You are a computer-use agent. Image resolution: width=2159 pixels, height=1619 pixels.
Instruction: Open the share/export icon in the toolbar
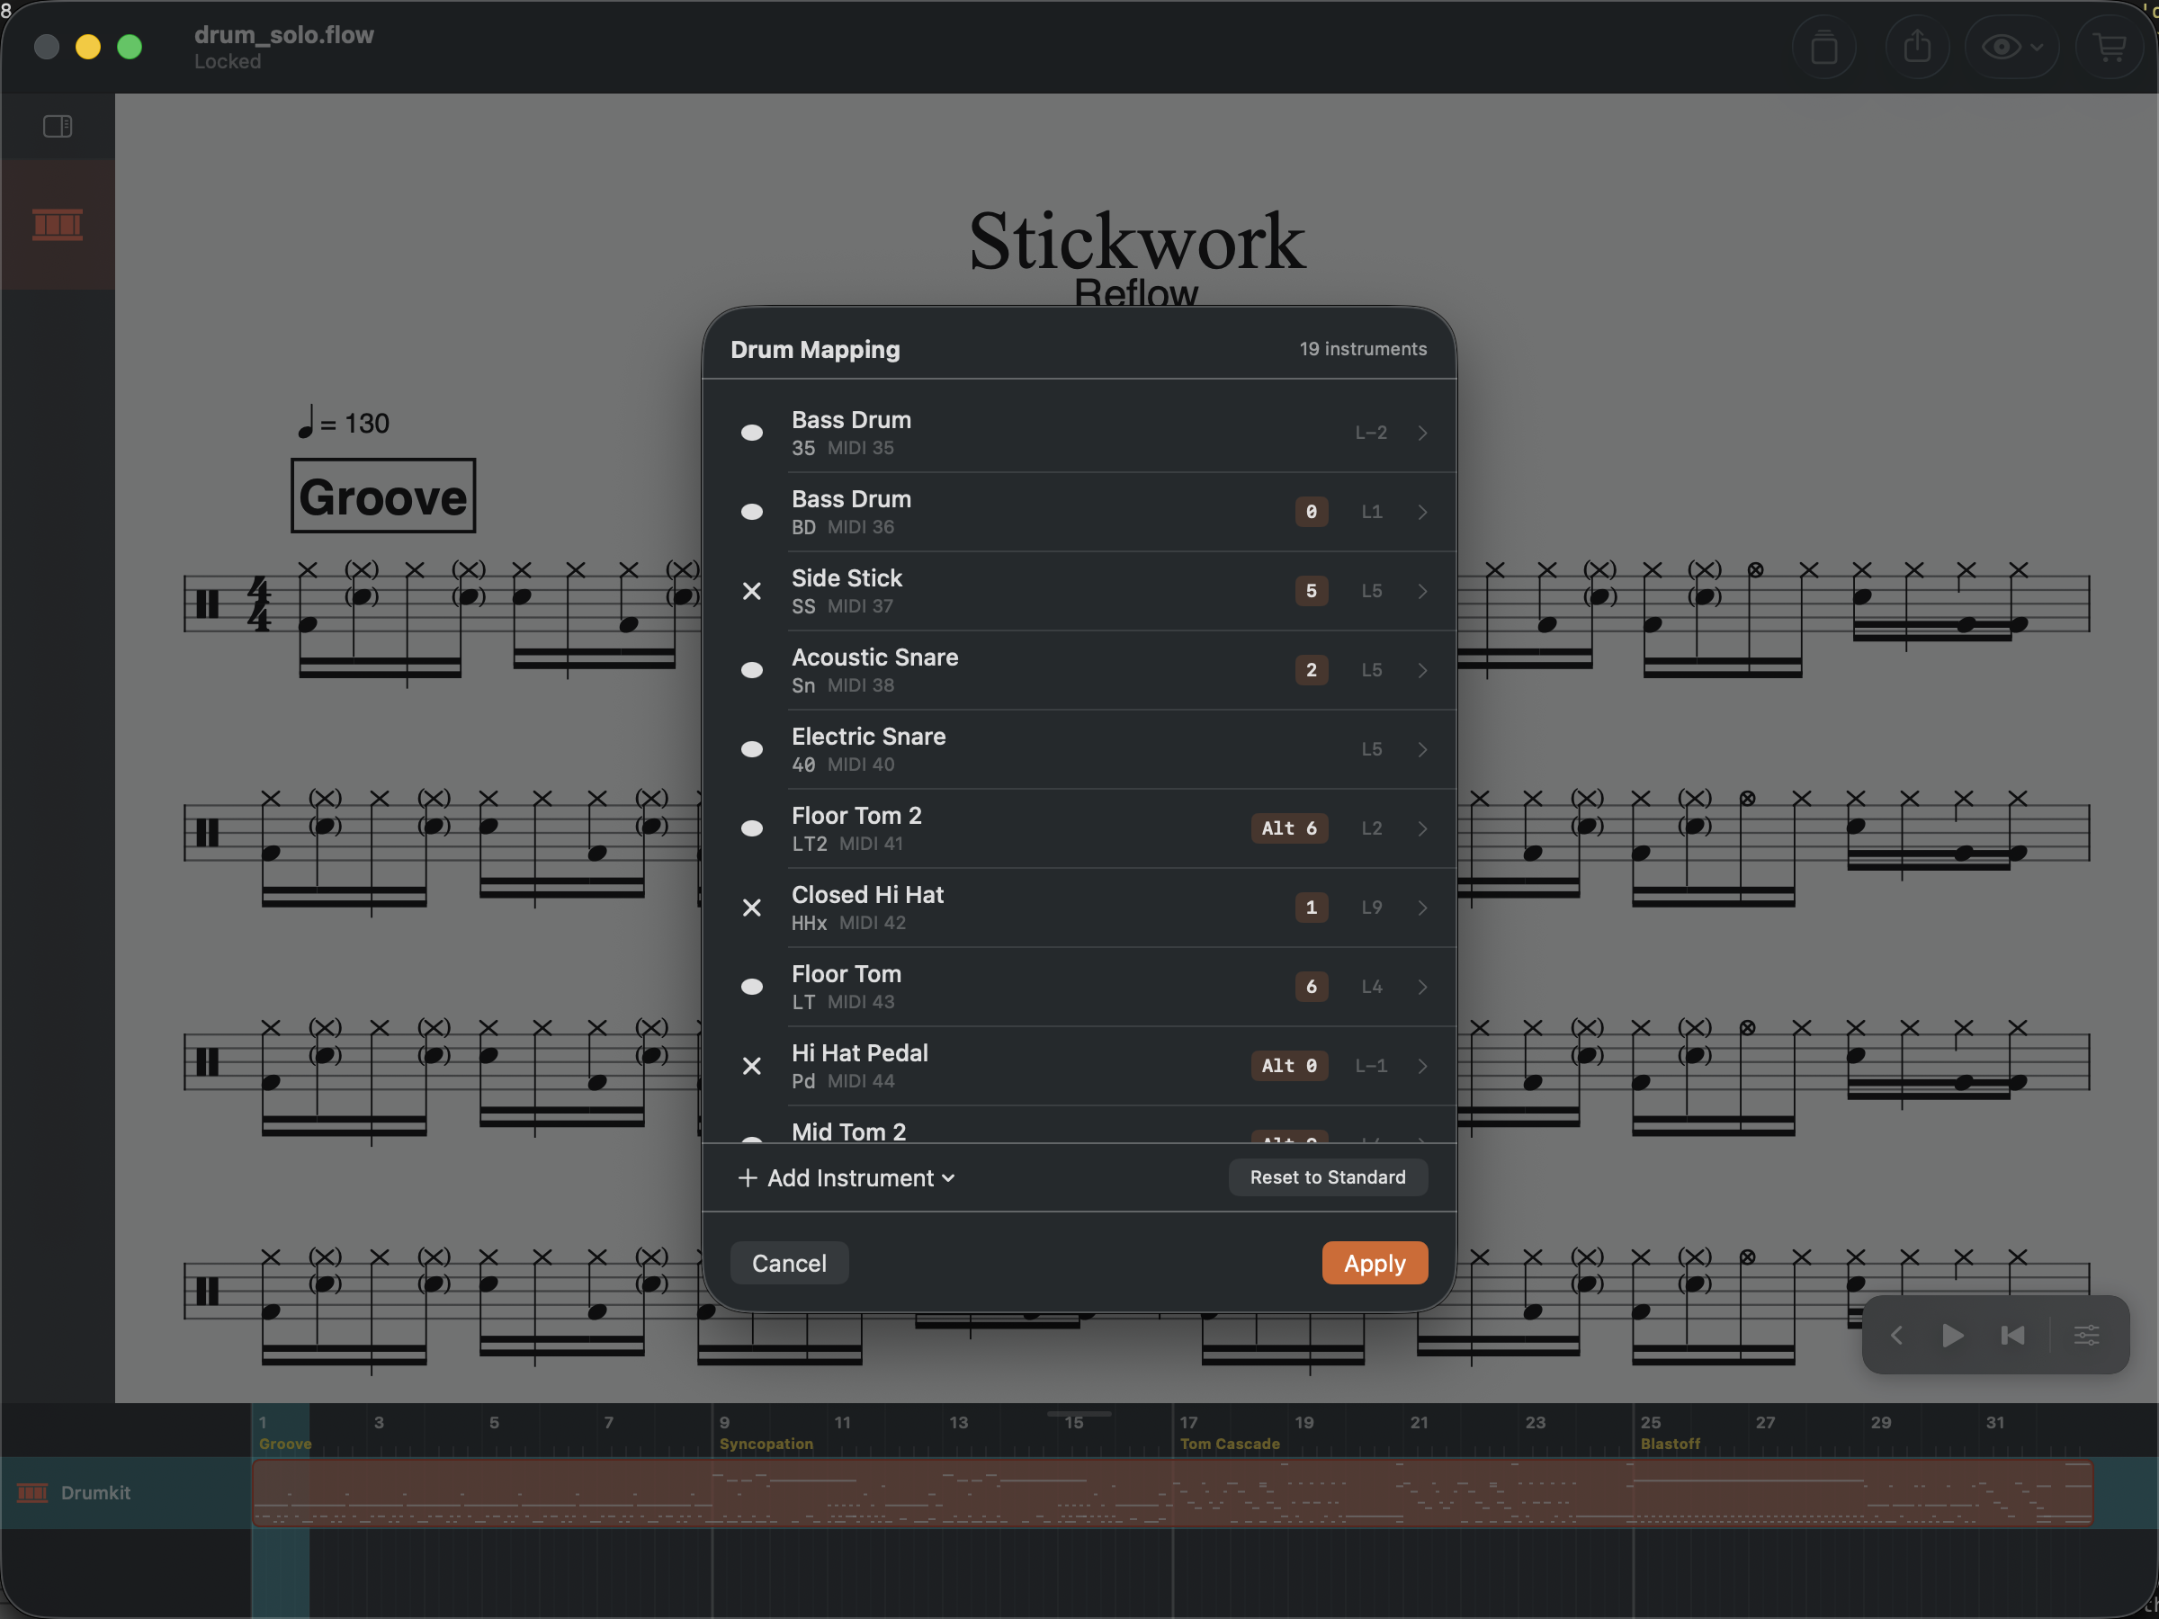1917,46
